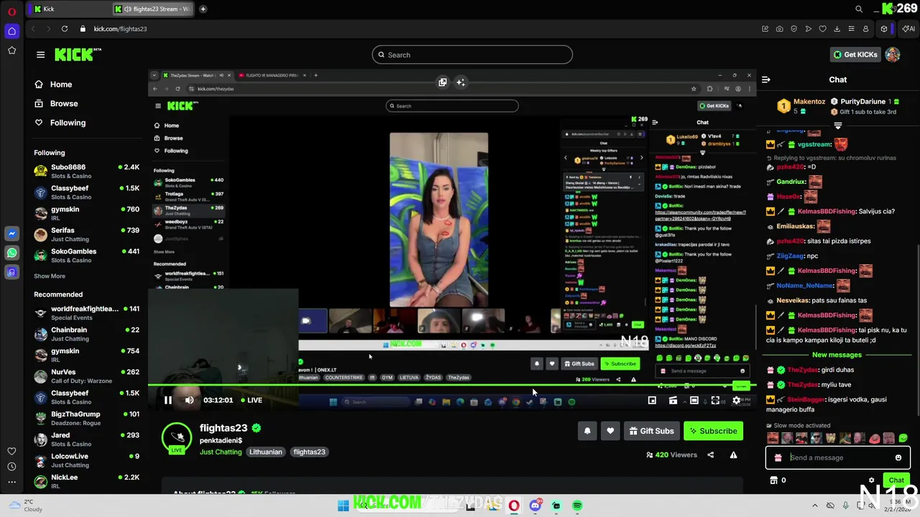This screenshot has width=920, height=517.
Task: Open BigzThaGrump recommended channel
Action: tap(86, 418)
